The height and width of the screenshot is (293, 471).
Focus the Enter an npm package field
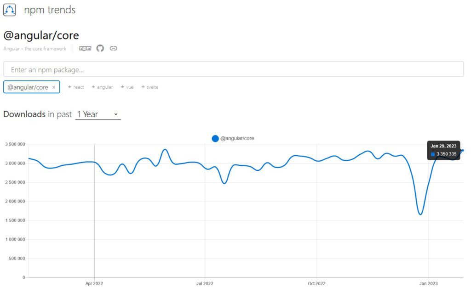[x=233, y=69]
